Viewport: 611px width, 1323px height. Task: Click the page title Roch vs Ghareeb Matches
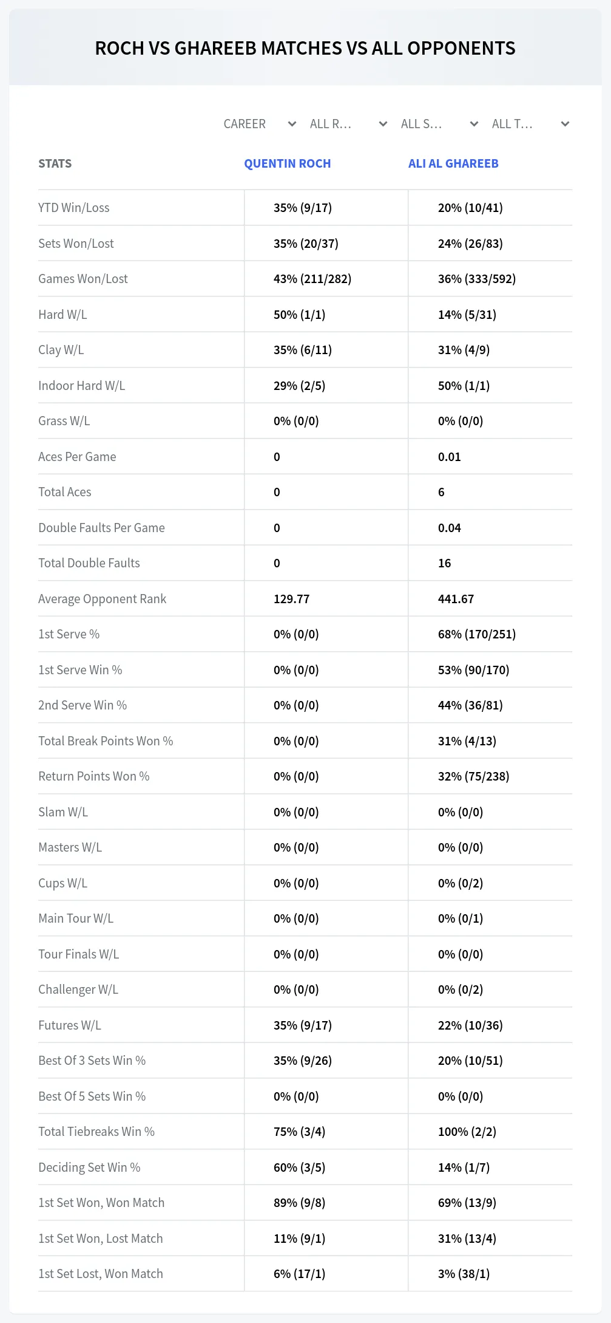point(305,48)
